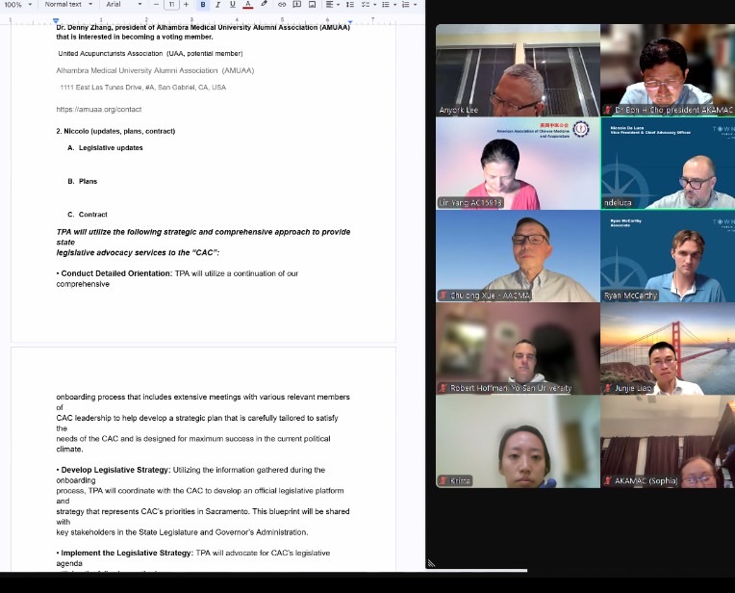Image resolution: width=735 pixels, height=593 pixels.
Task: Toggle italic formatting in the toolbar
Action: 217,5
